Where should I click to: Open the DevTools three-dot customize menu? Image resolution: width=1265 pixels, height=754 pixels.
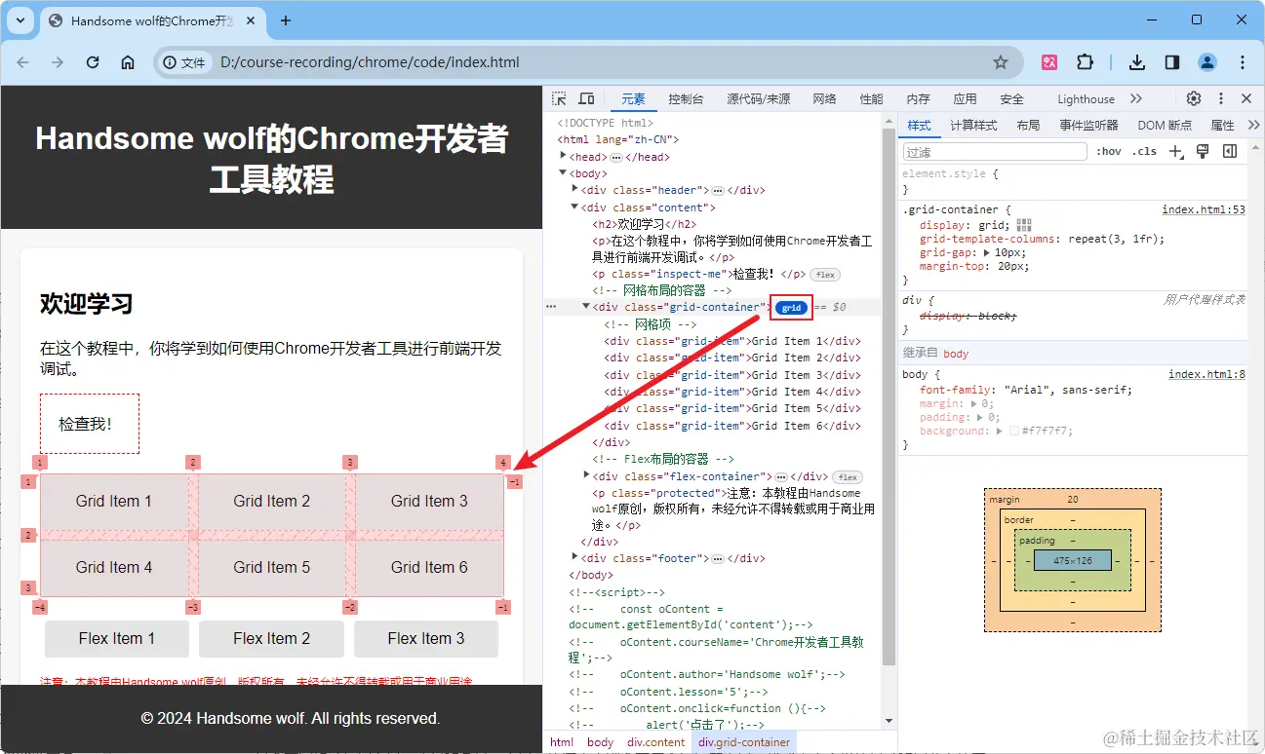1220,98
